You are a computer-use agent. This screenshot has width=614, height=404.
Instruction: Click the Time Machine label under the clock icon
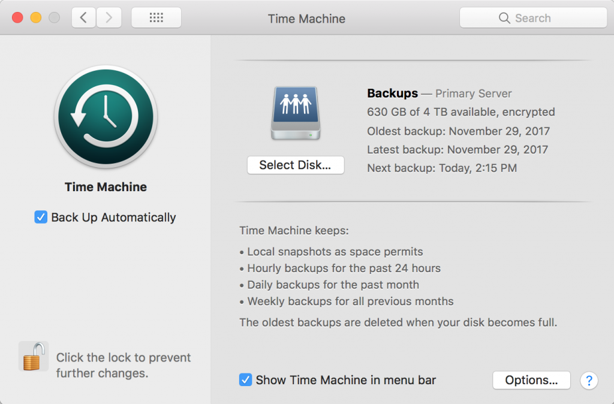tap(106, 187)
